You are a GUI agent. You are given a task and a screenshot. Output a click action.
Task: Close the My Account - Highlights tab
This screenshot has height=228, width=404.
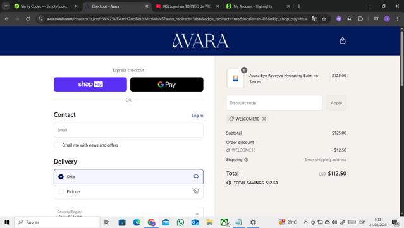pyautogui.click(x=288, y=6)
